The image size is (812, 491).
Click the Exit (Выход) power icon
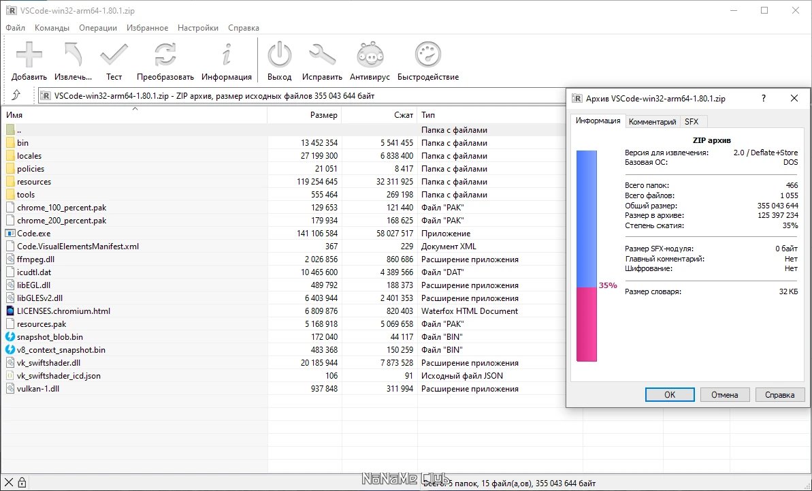click(x=279, y=55)
